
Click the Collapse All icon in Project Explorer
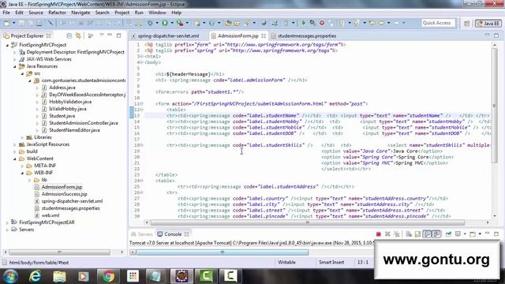pyautogui.click(x=69, y=35)
